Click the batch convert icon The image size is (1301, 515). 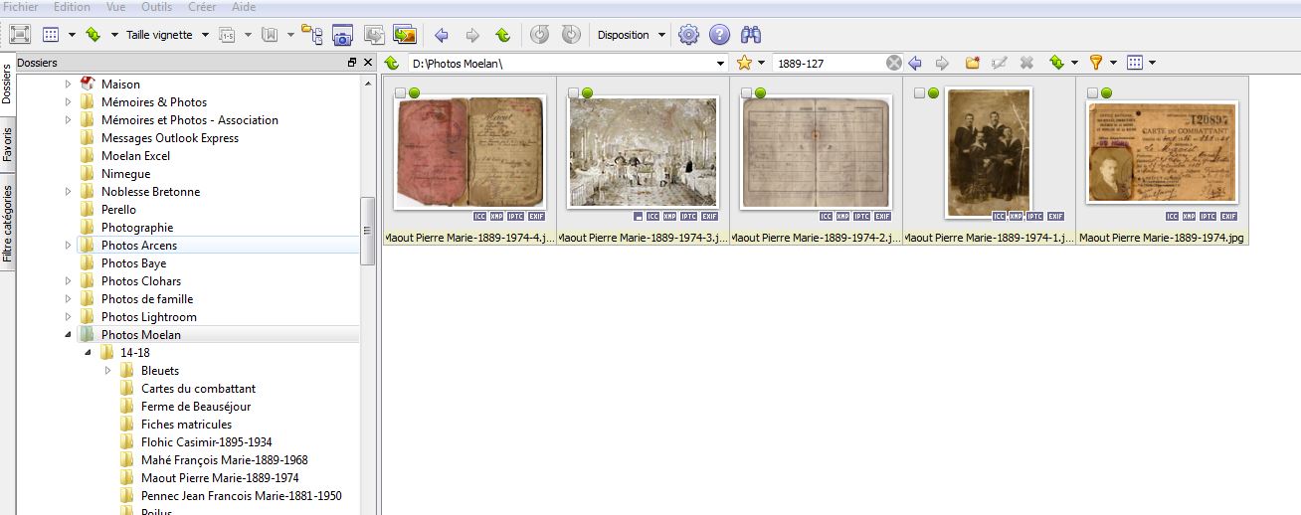[x=374, y=35]
